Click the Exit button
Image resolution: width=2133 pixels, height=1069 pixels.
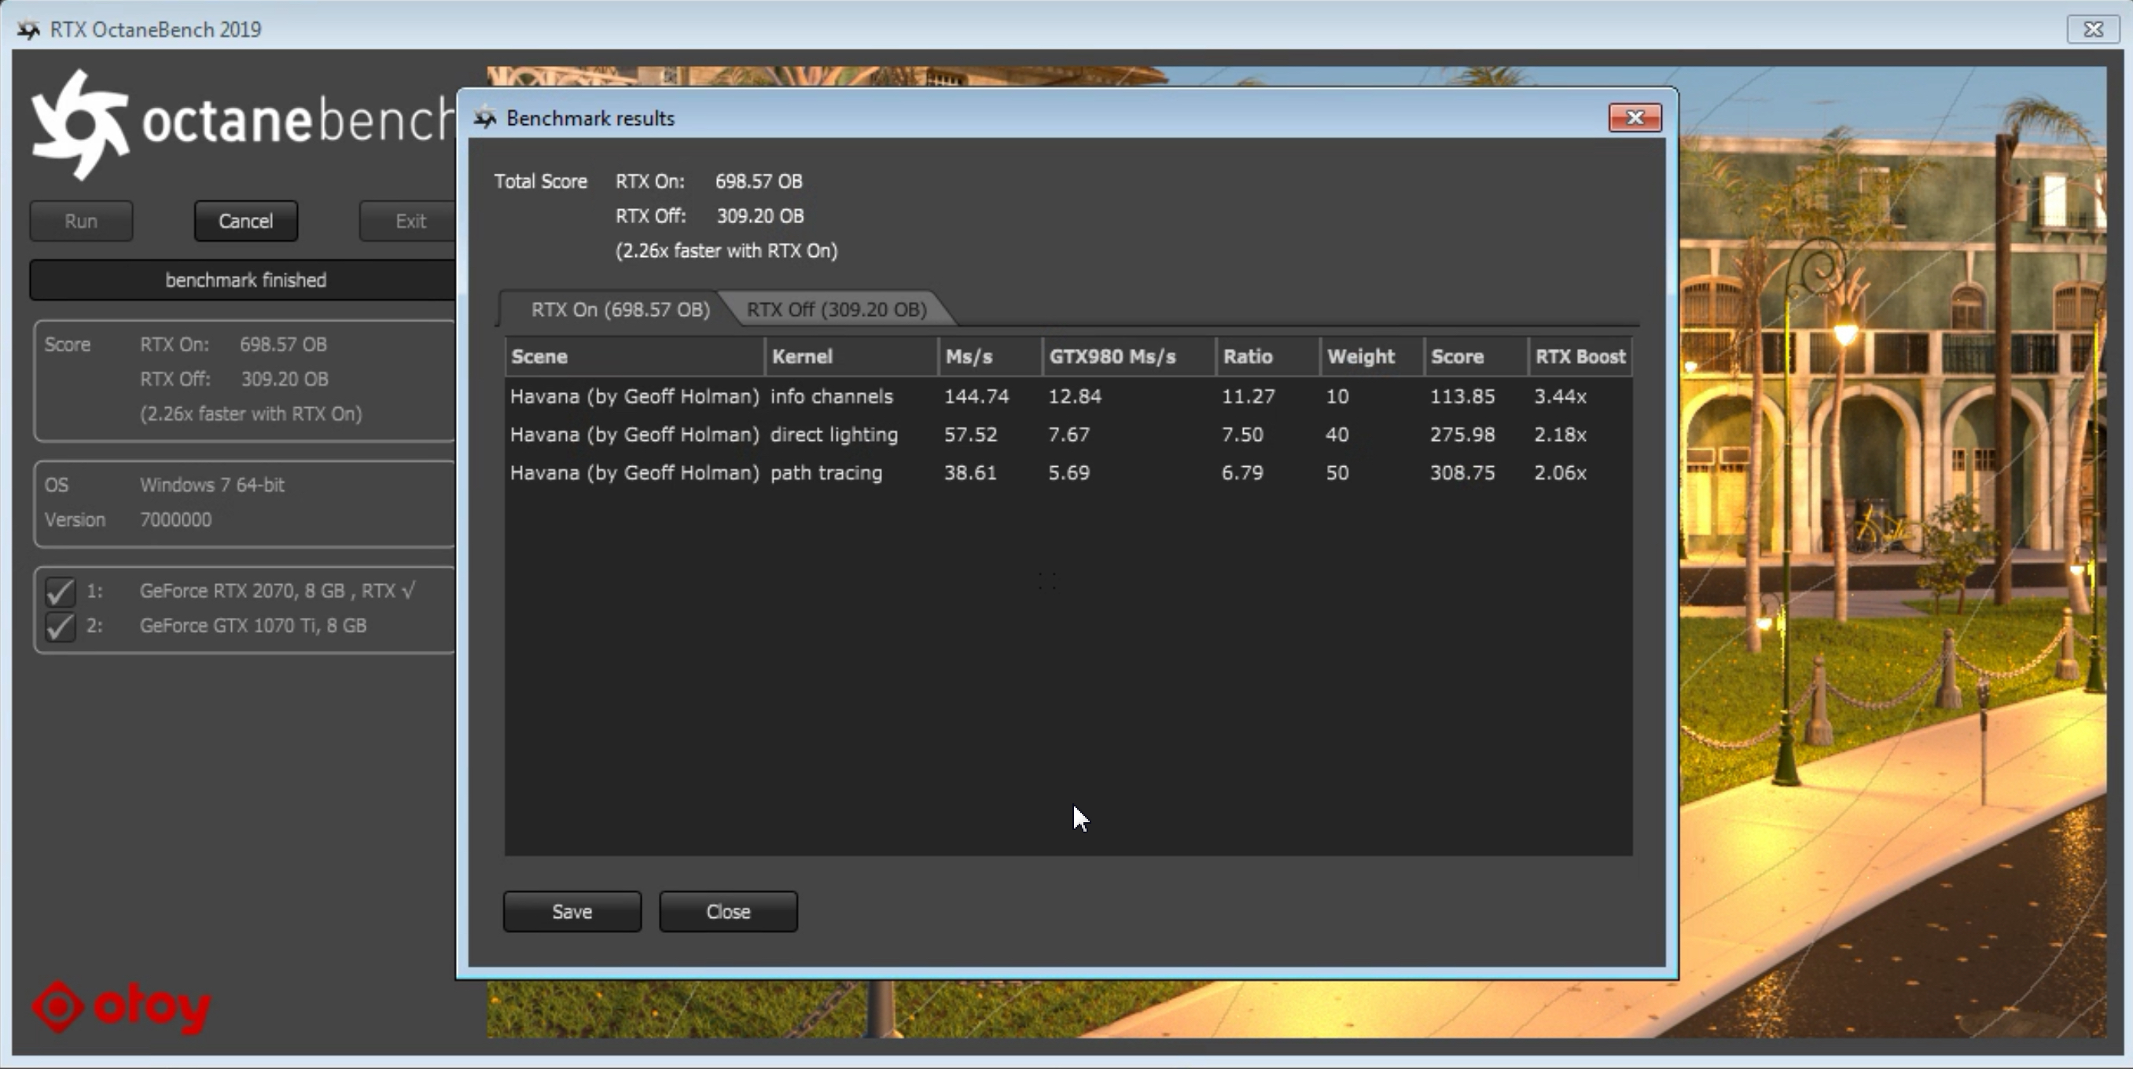tap(410, 221)
